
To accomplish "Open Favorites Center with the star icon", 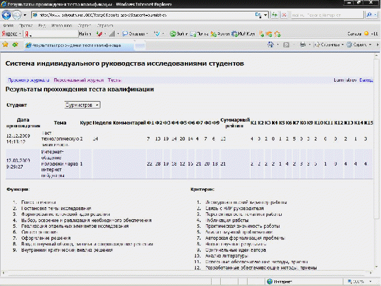I will [5, 44].
